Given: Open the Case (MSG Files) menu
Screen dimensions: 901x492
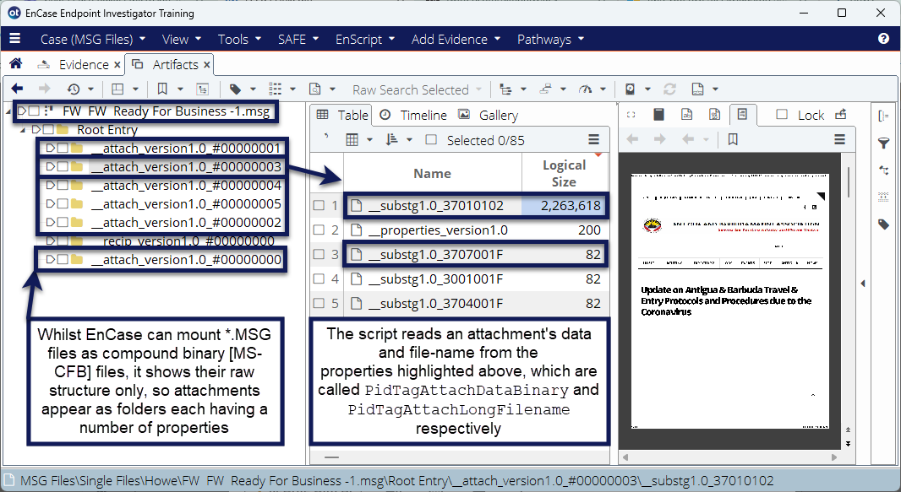Looking at the screenshot, I should point(92,39).
